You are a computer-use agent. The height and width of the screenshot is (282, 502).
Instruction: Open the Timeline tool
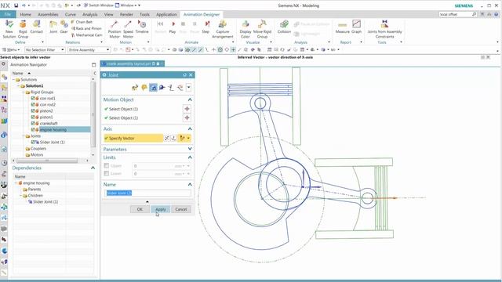click(x=142, y=27)
